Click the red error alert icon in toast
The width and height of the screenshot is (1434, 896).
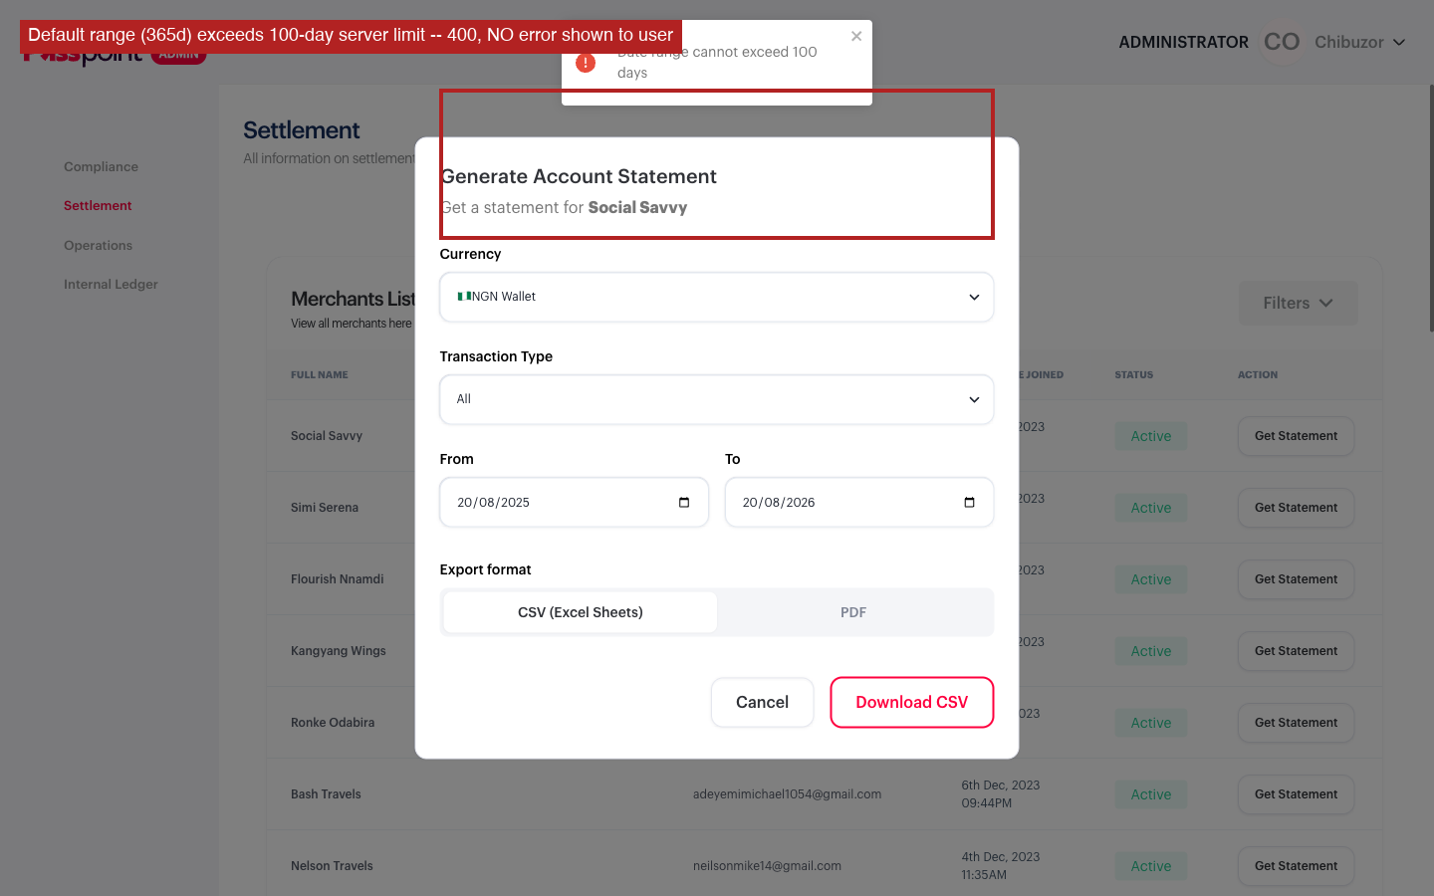tap(586, 63)
